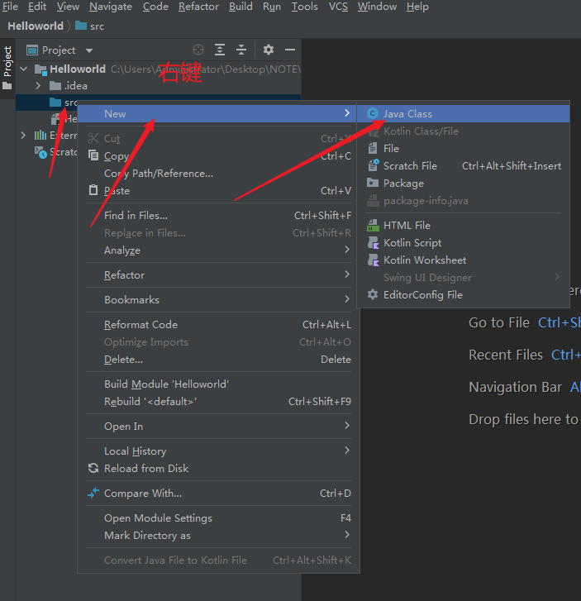Select Delete… in context menu

pos(218,360)
